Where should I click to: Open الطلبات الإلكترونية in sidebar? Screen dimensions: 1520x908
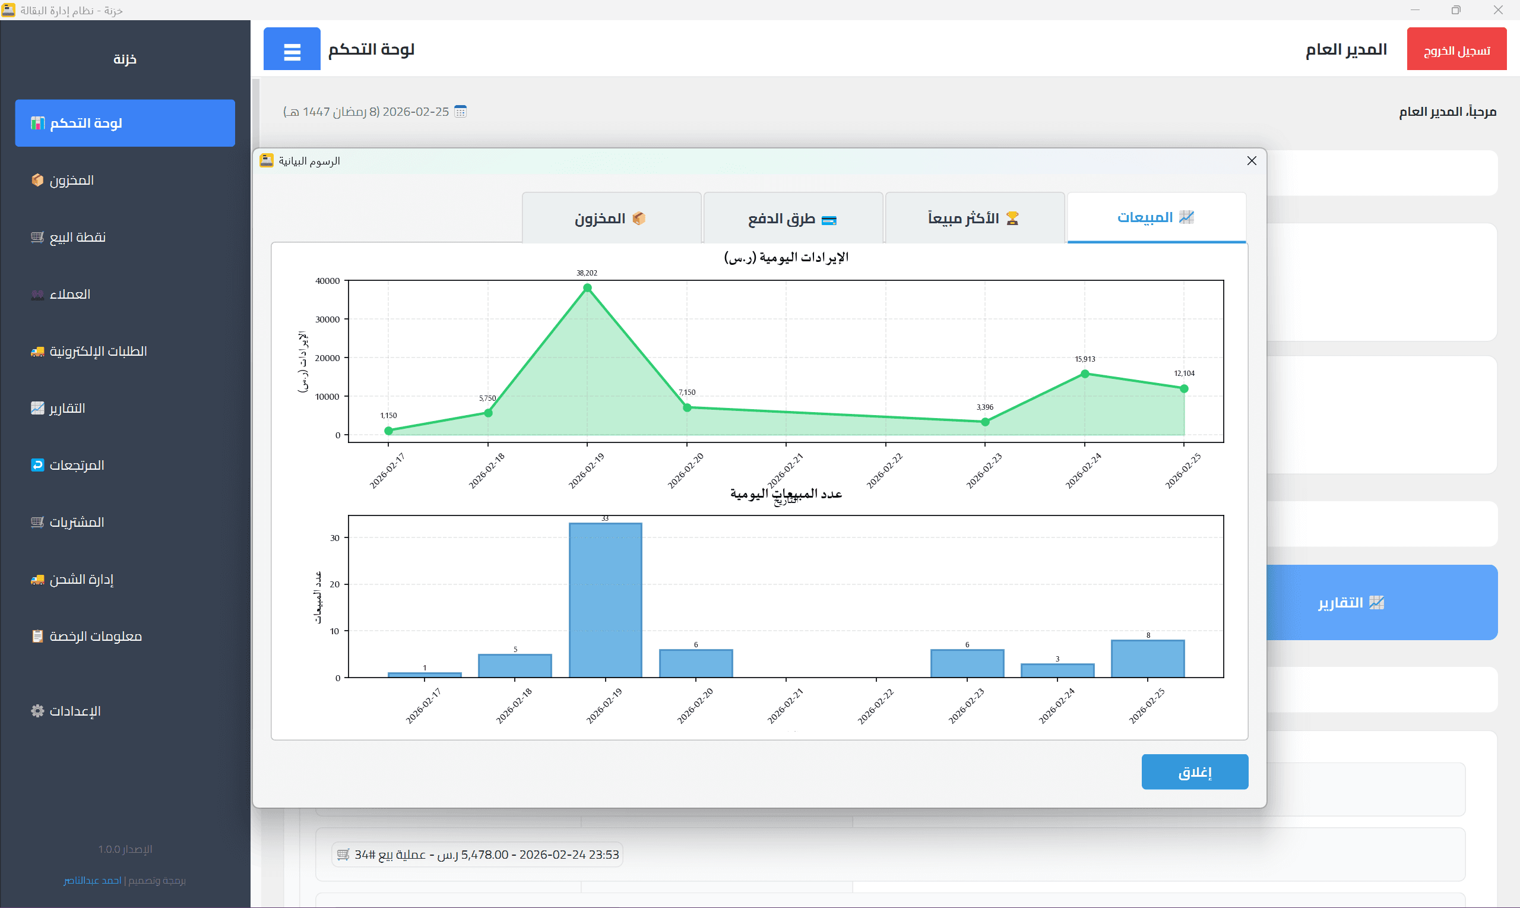(98, 350)
